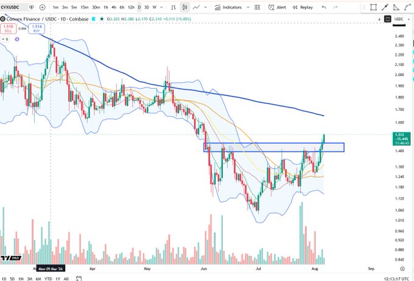Switch to the 6h timeframe
Image resolution: width=414 pixels, height=281 pixels.
[x=122, y=7]
